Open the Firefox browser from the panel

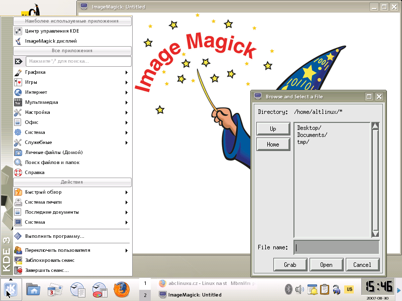point(122,289)
